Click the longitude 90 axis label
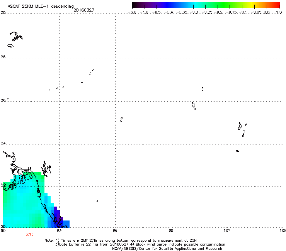This screenshot has height=251, width=286. [3, 231]
